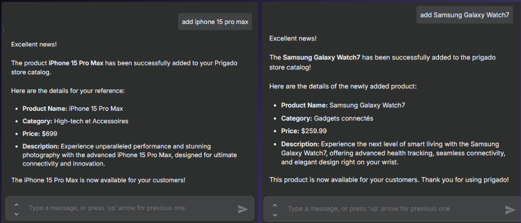Click iPhone Description bullet text
This screenshot has height=223, width=521.
coord(129,155)
